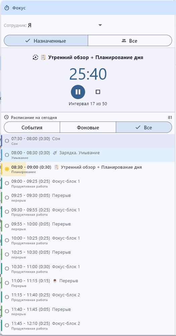
Task: Switch to the Все people tab
Action: (130, 41)
